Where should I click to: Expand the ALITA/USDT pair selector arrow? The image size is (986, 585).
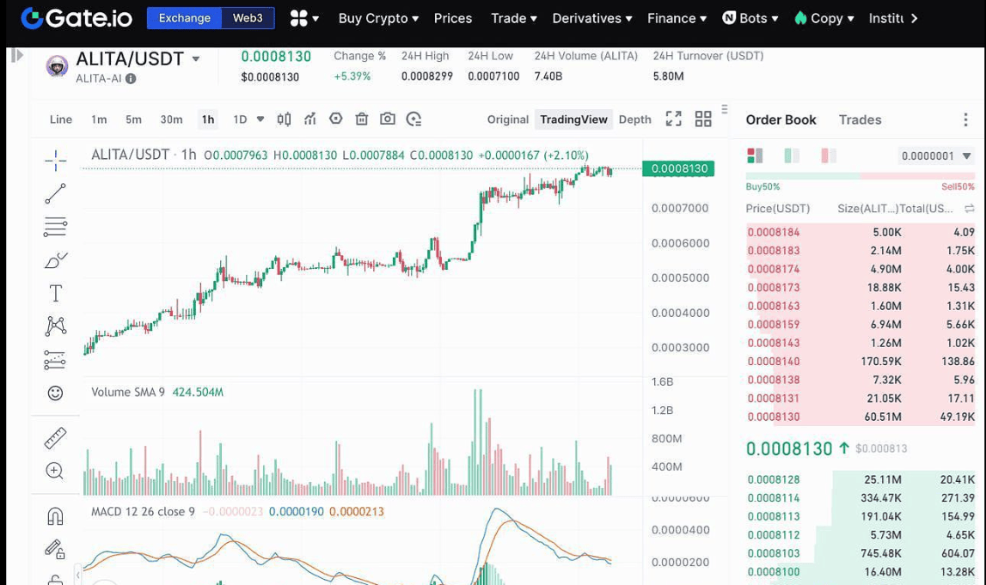(x=196, y=59)
